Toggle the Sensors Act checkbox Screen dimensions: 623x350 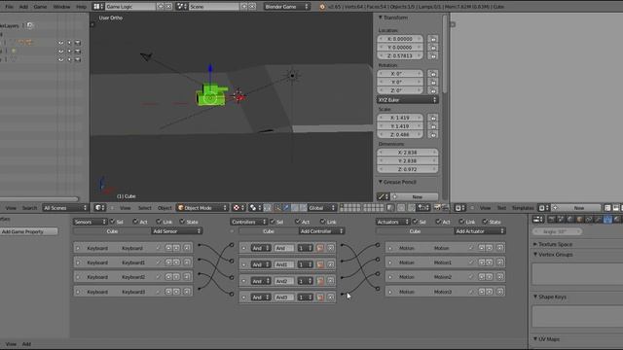136,222
